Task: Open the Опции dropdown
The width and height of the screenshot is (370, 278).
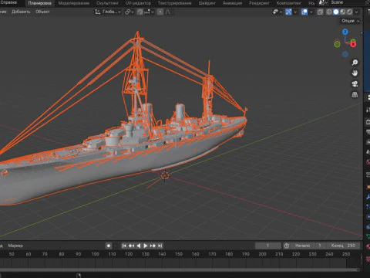Action: (x=350, y=21)
